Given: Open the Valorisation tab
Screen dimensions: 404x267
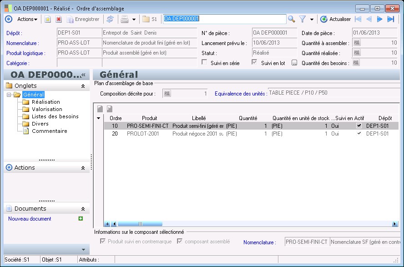Looking at the screenshot, I should click(47, 109).
